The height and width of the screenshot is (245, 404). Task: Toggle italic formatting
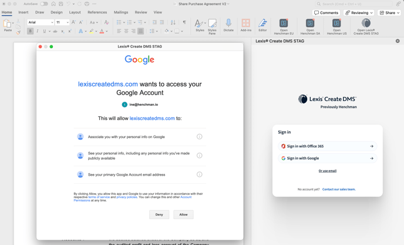pyautogui.click(x=38, y=31)
